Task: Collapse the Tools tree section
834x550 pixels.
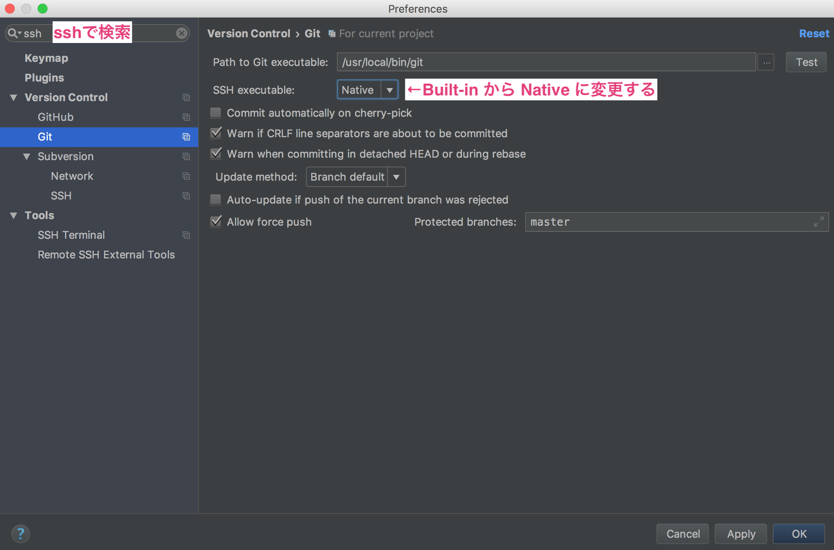Action: (x=14, y=215)
